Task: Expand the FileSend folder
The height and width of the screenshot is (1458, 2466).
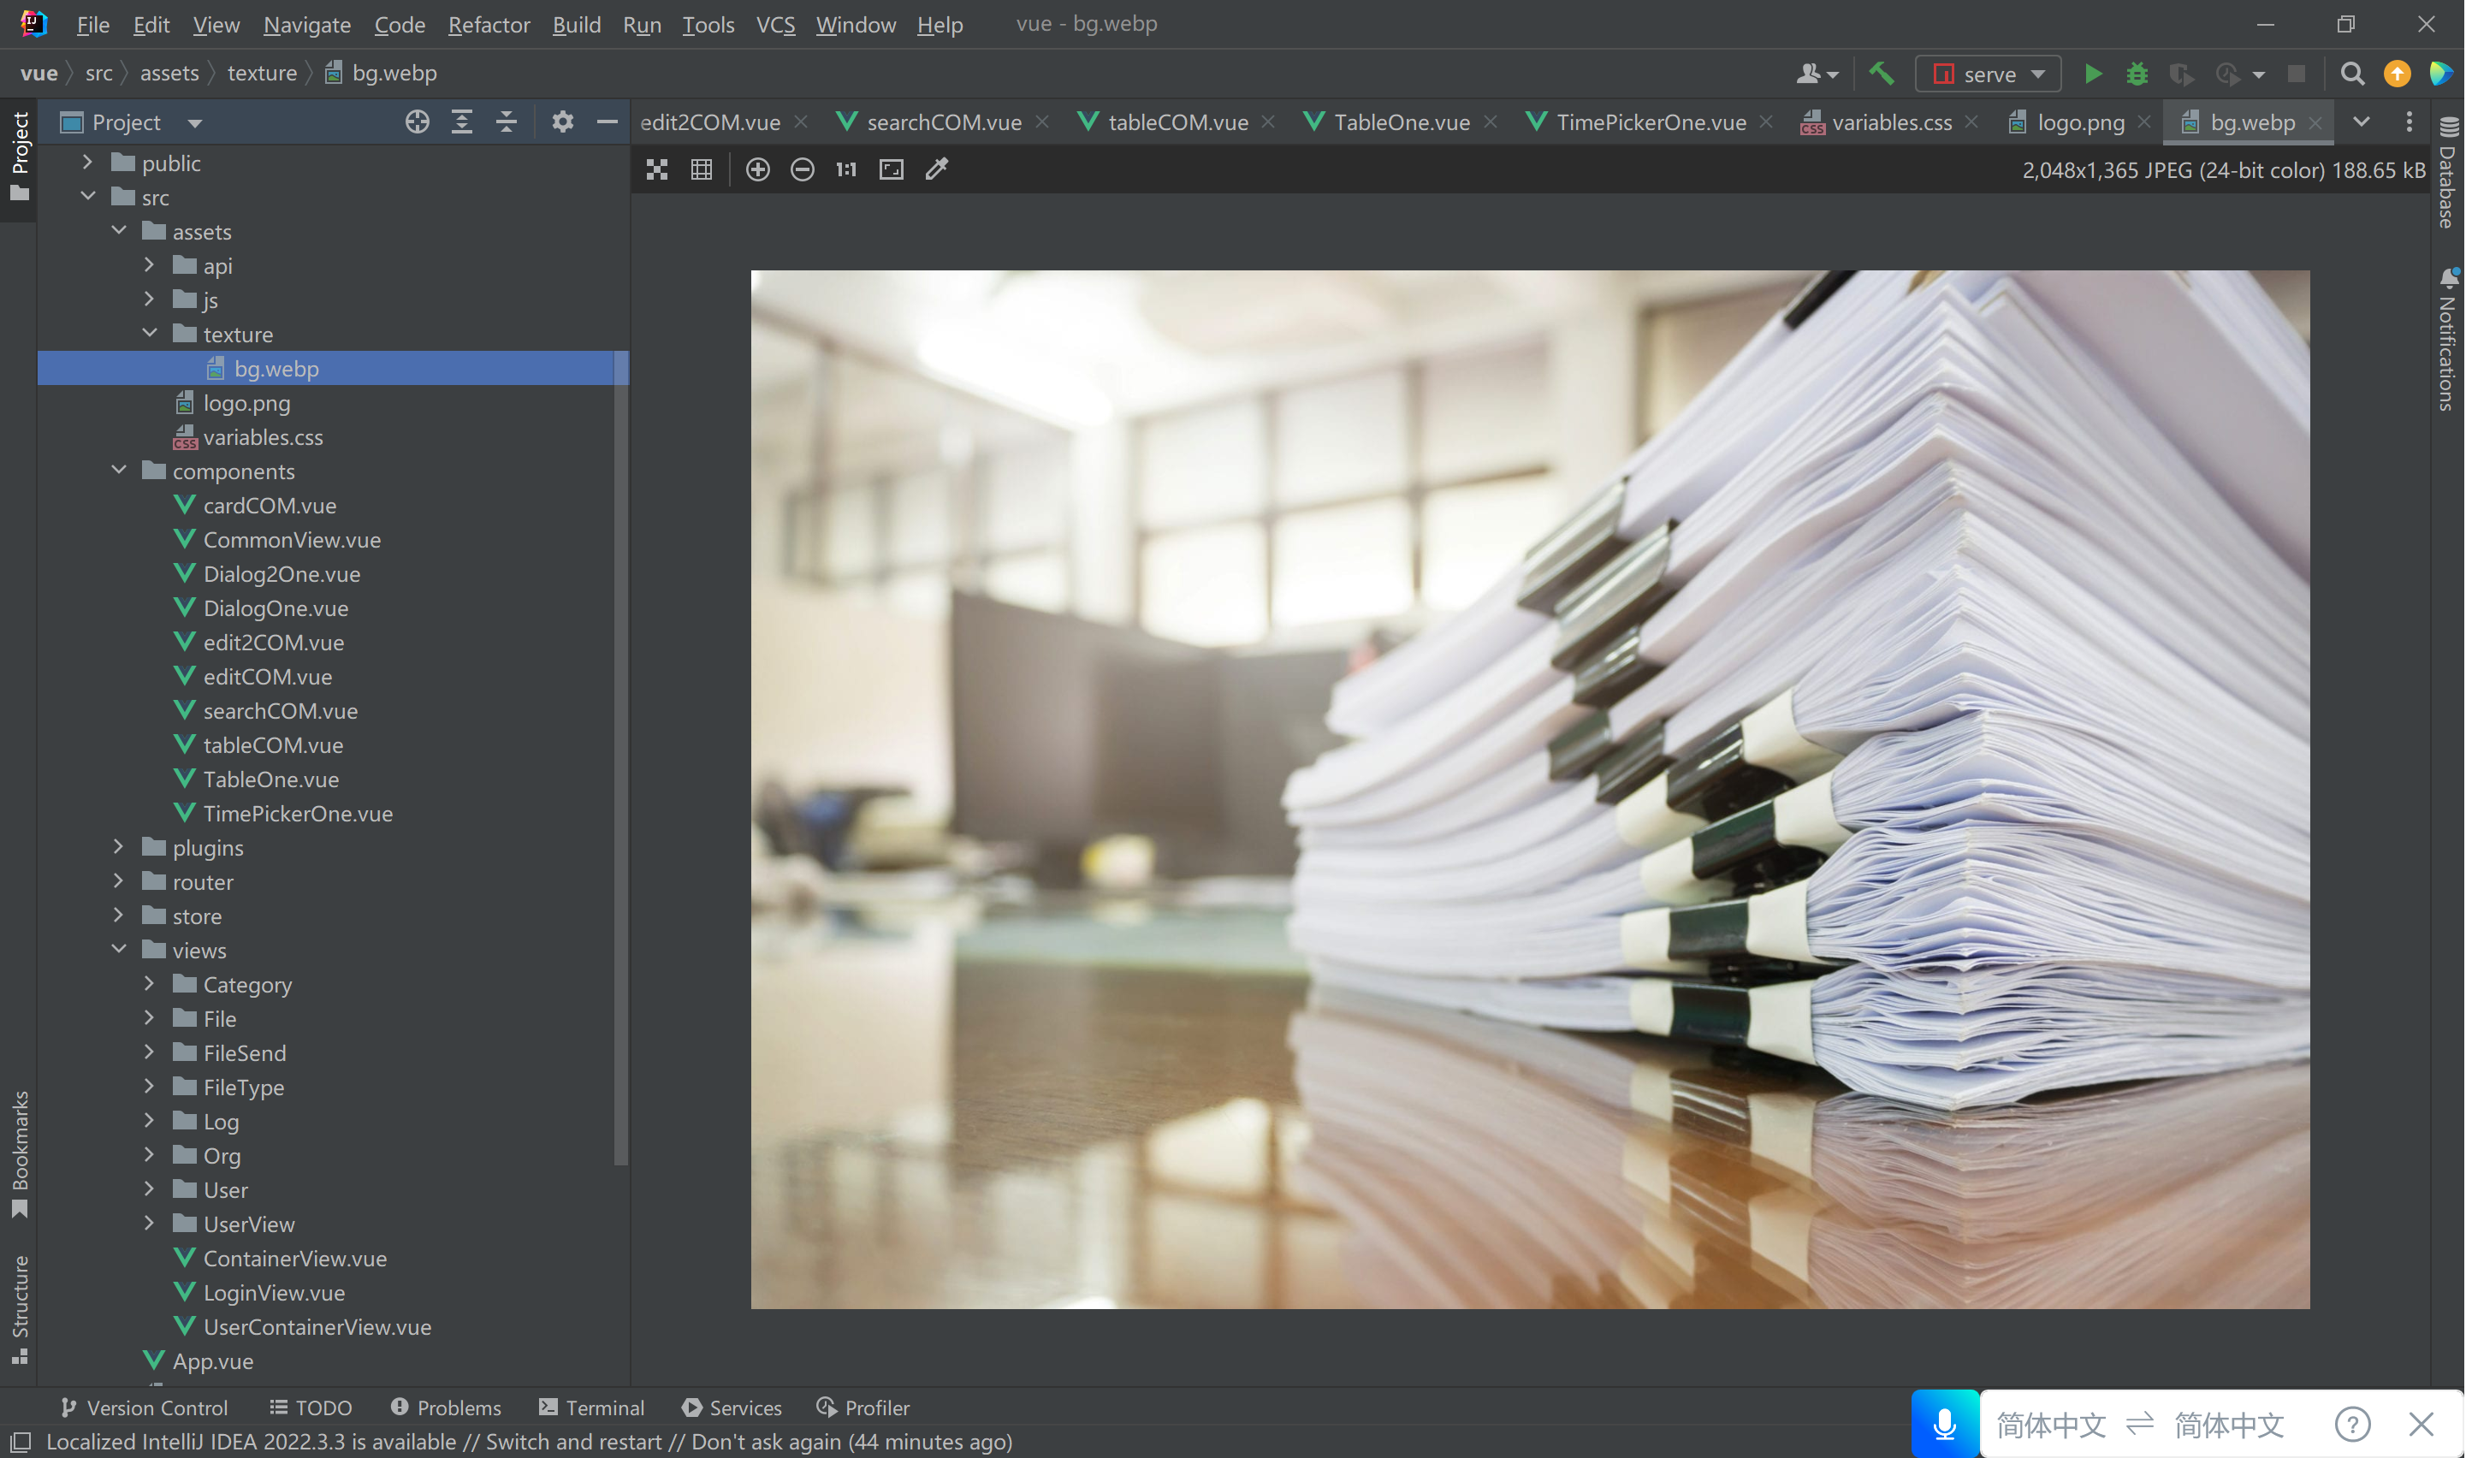Action: pyautogui.click(x=150, y=1052)
